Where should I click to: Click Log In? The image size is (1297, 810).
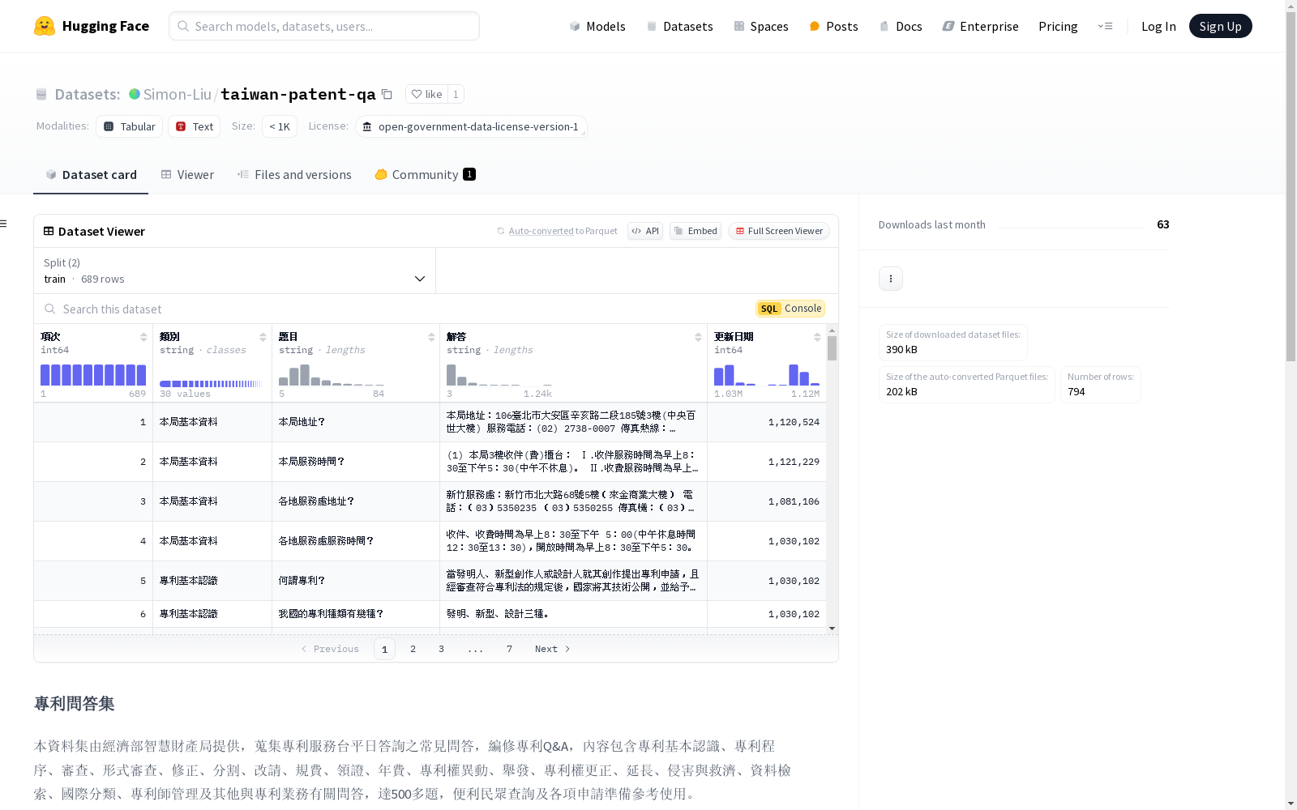click(1158, 26)
